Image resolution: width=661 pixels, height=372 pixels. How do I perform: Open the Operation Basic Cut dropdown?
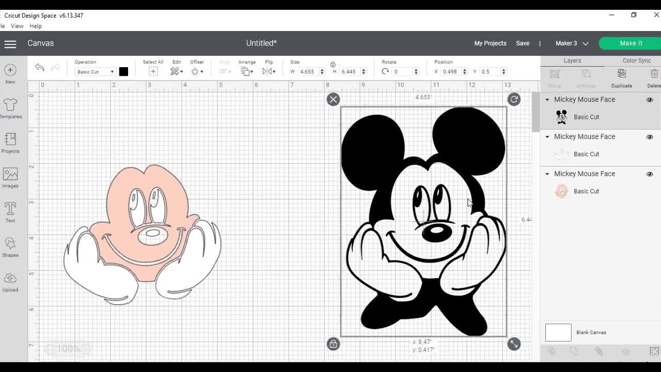tap(95, 72)
